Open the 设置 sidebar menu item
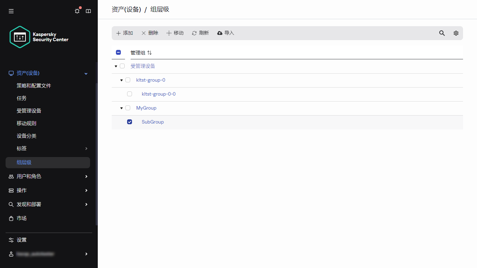477x268 pixels. (21, 240)
